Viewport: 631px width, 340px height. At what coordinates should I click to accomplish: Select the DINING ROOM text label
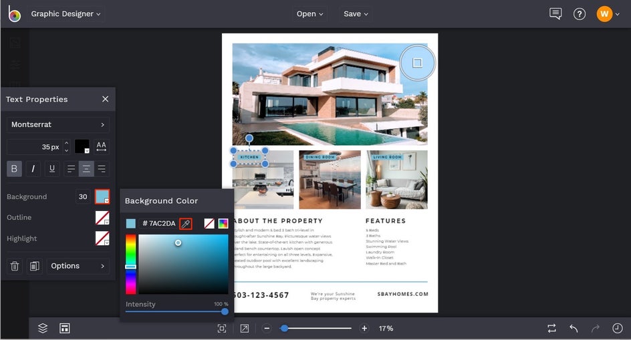pos(320,157)
